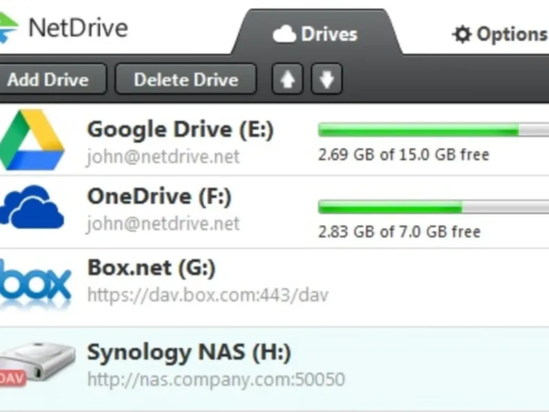Click the https://dav.box.com:443/dav address text
Viewport: 549px width, 412px height.
[208, 296]
